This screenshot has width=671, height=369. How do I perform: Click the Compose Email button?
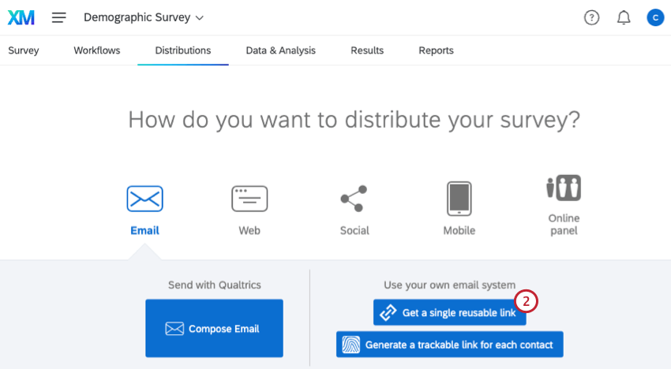click(x=214, y=329)
